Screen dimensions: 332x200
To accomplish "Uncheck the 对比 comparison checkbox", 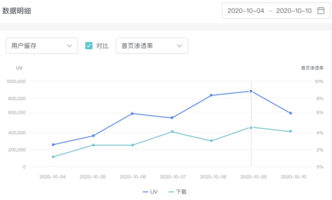I will 89,46.
